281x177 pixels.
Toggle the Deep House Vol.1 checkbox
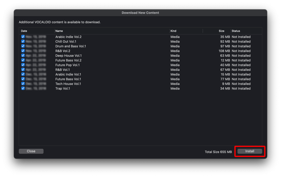click(x=23, y=56)
